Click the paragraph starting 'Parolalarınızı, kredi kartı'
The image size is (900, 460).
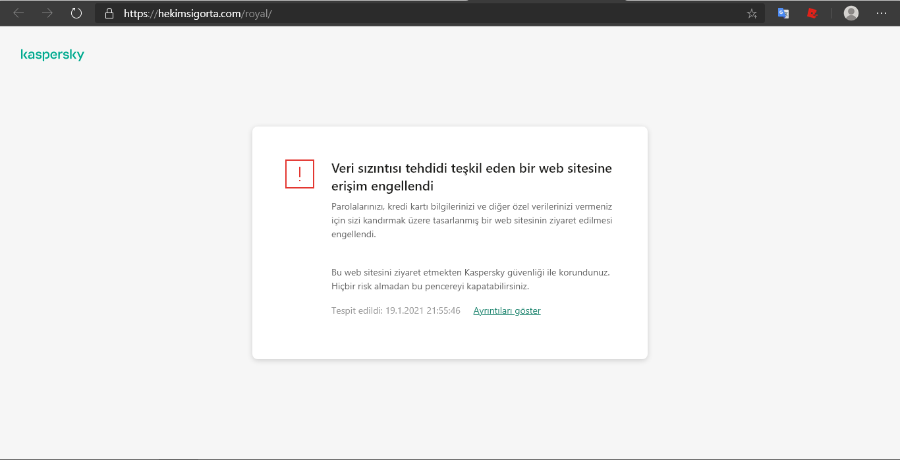point(472,220)
